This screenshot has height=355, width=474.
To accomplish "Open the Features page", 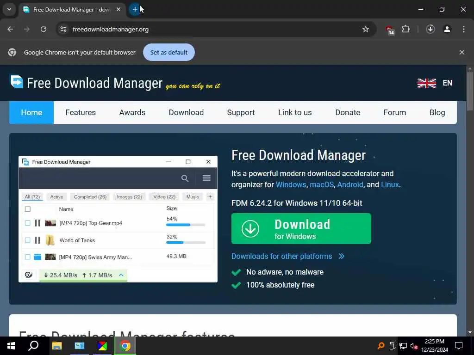I will coord(81,113).
